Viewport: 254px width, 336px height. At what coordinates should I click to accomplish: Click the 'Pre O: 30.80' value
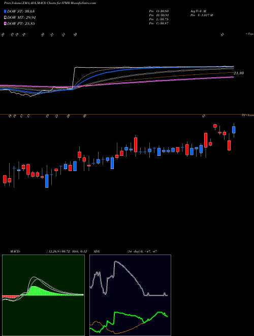click(x=159, y=11)
